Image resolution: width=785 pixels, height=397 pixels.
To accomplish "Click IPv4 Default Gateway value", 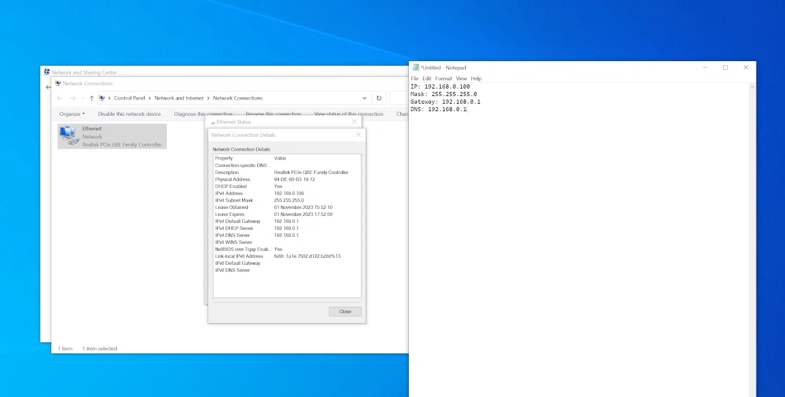I will [x=286, y=221].
